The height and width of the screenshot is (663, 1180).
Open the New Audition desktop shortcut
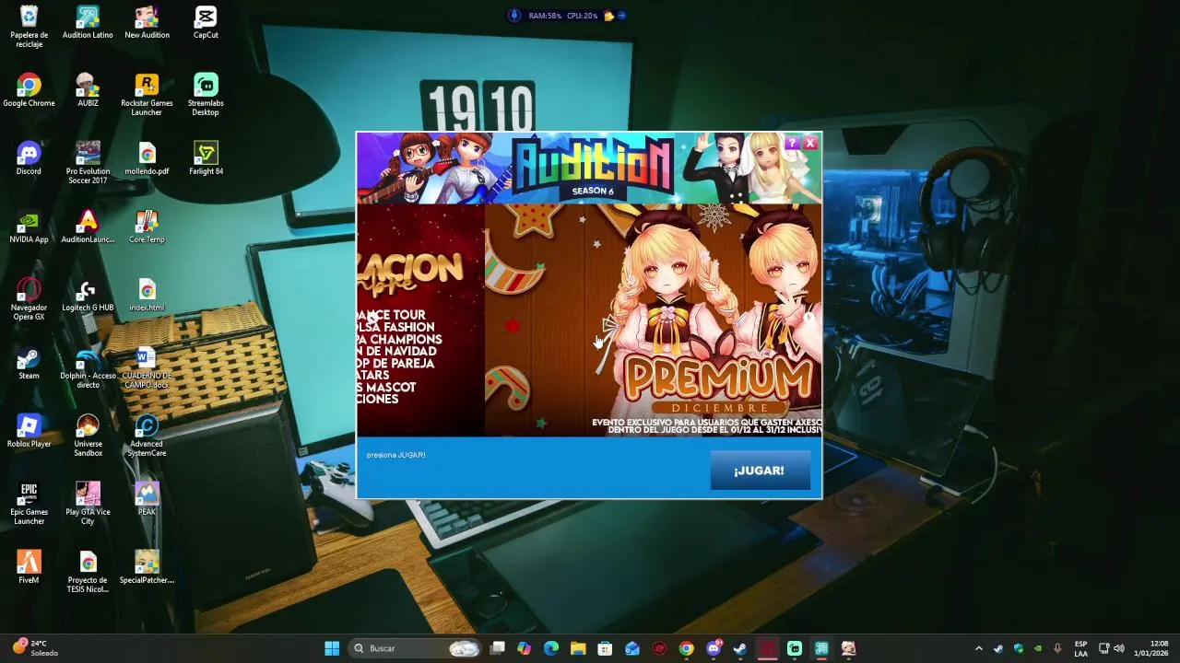point(147,23)
